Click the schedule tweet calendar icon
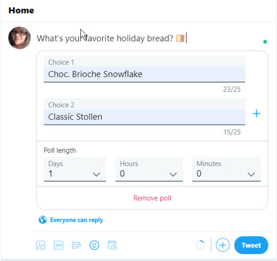 (x=112, y=245)
